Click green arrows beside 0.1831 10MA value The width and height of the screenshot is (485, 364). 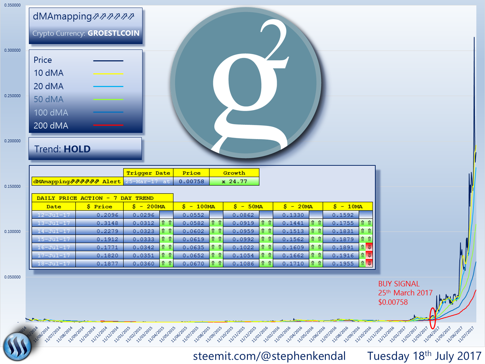pos(366,231)
